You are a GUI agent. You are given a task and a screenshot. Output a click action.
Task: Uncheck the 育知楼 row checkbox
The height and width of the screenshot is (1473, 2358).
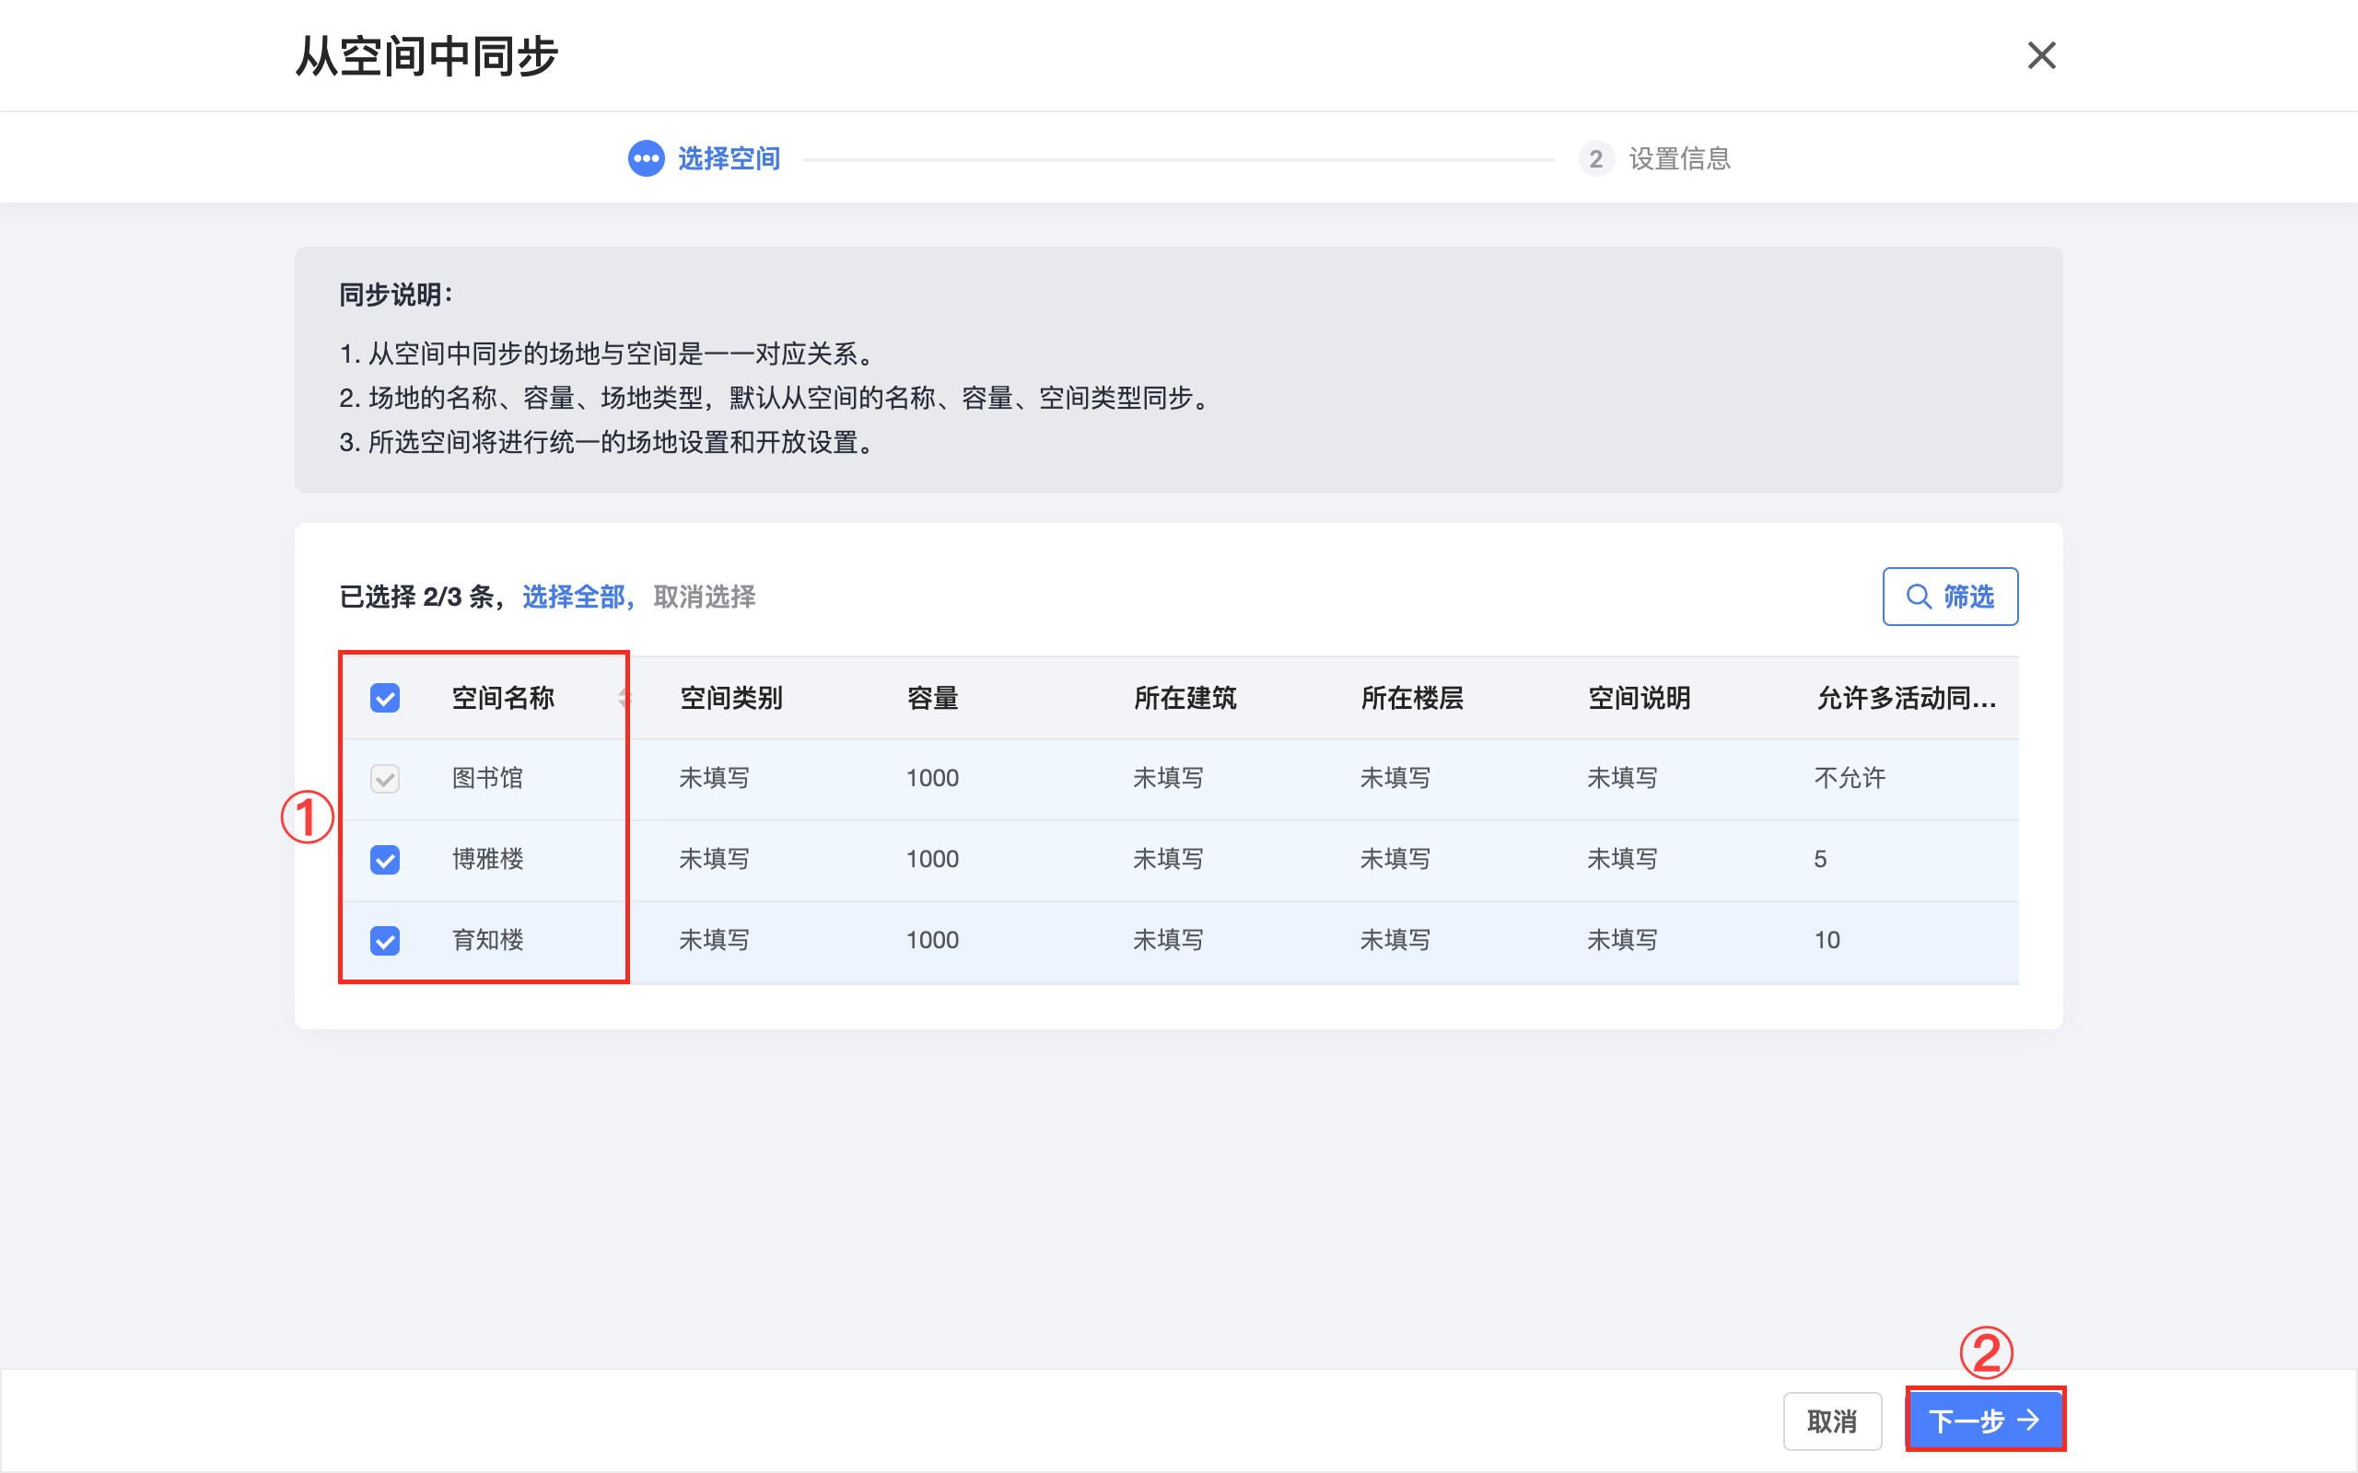(385, 940)
